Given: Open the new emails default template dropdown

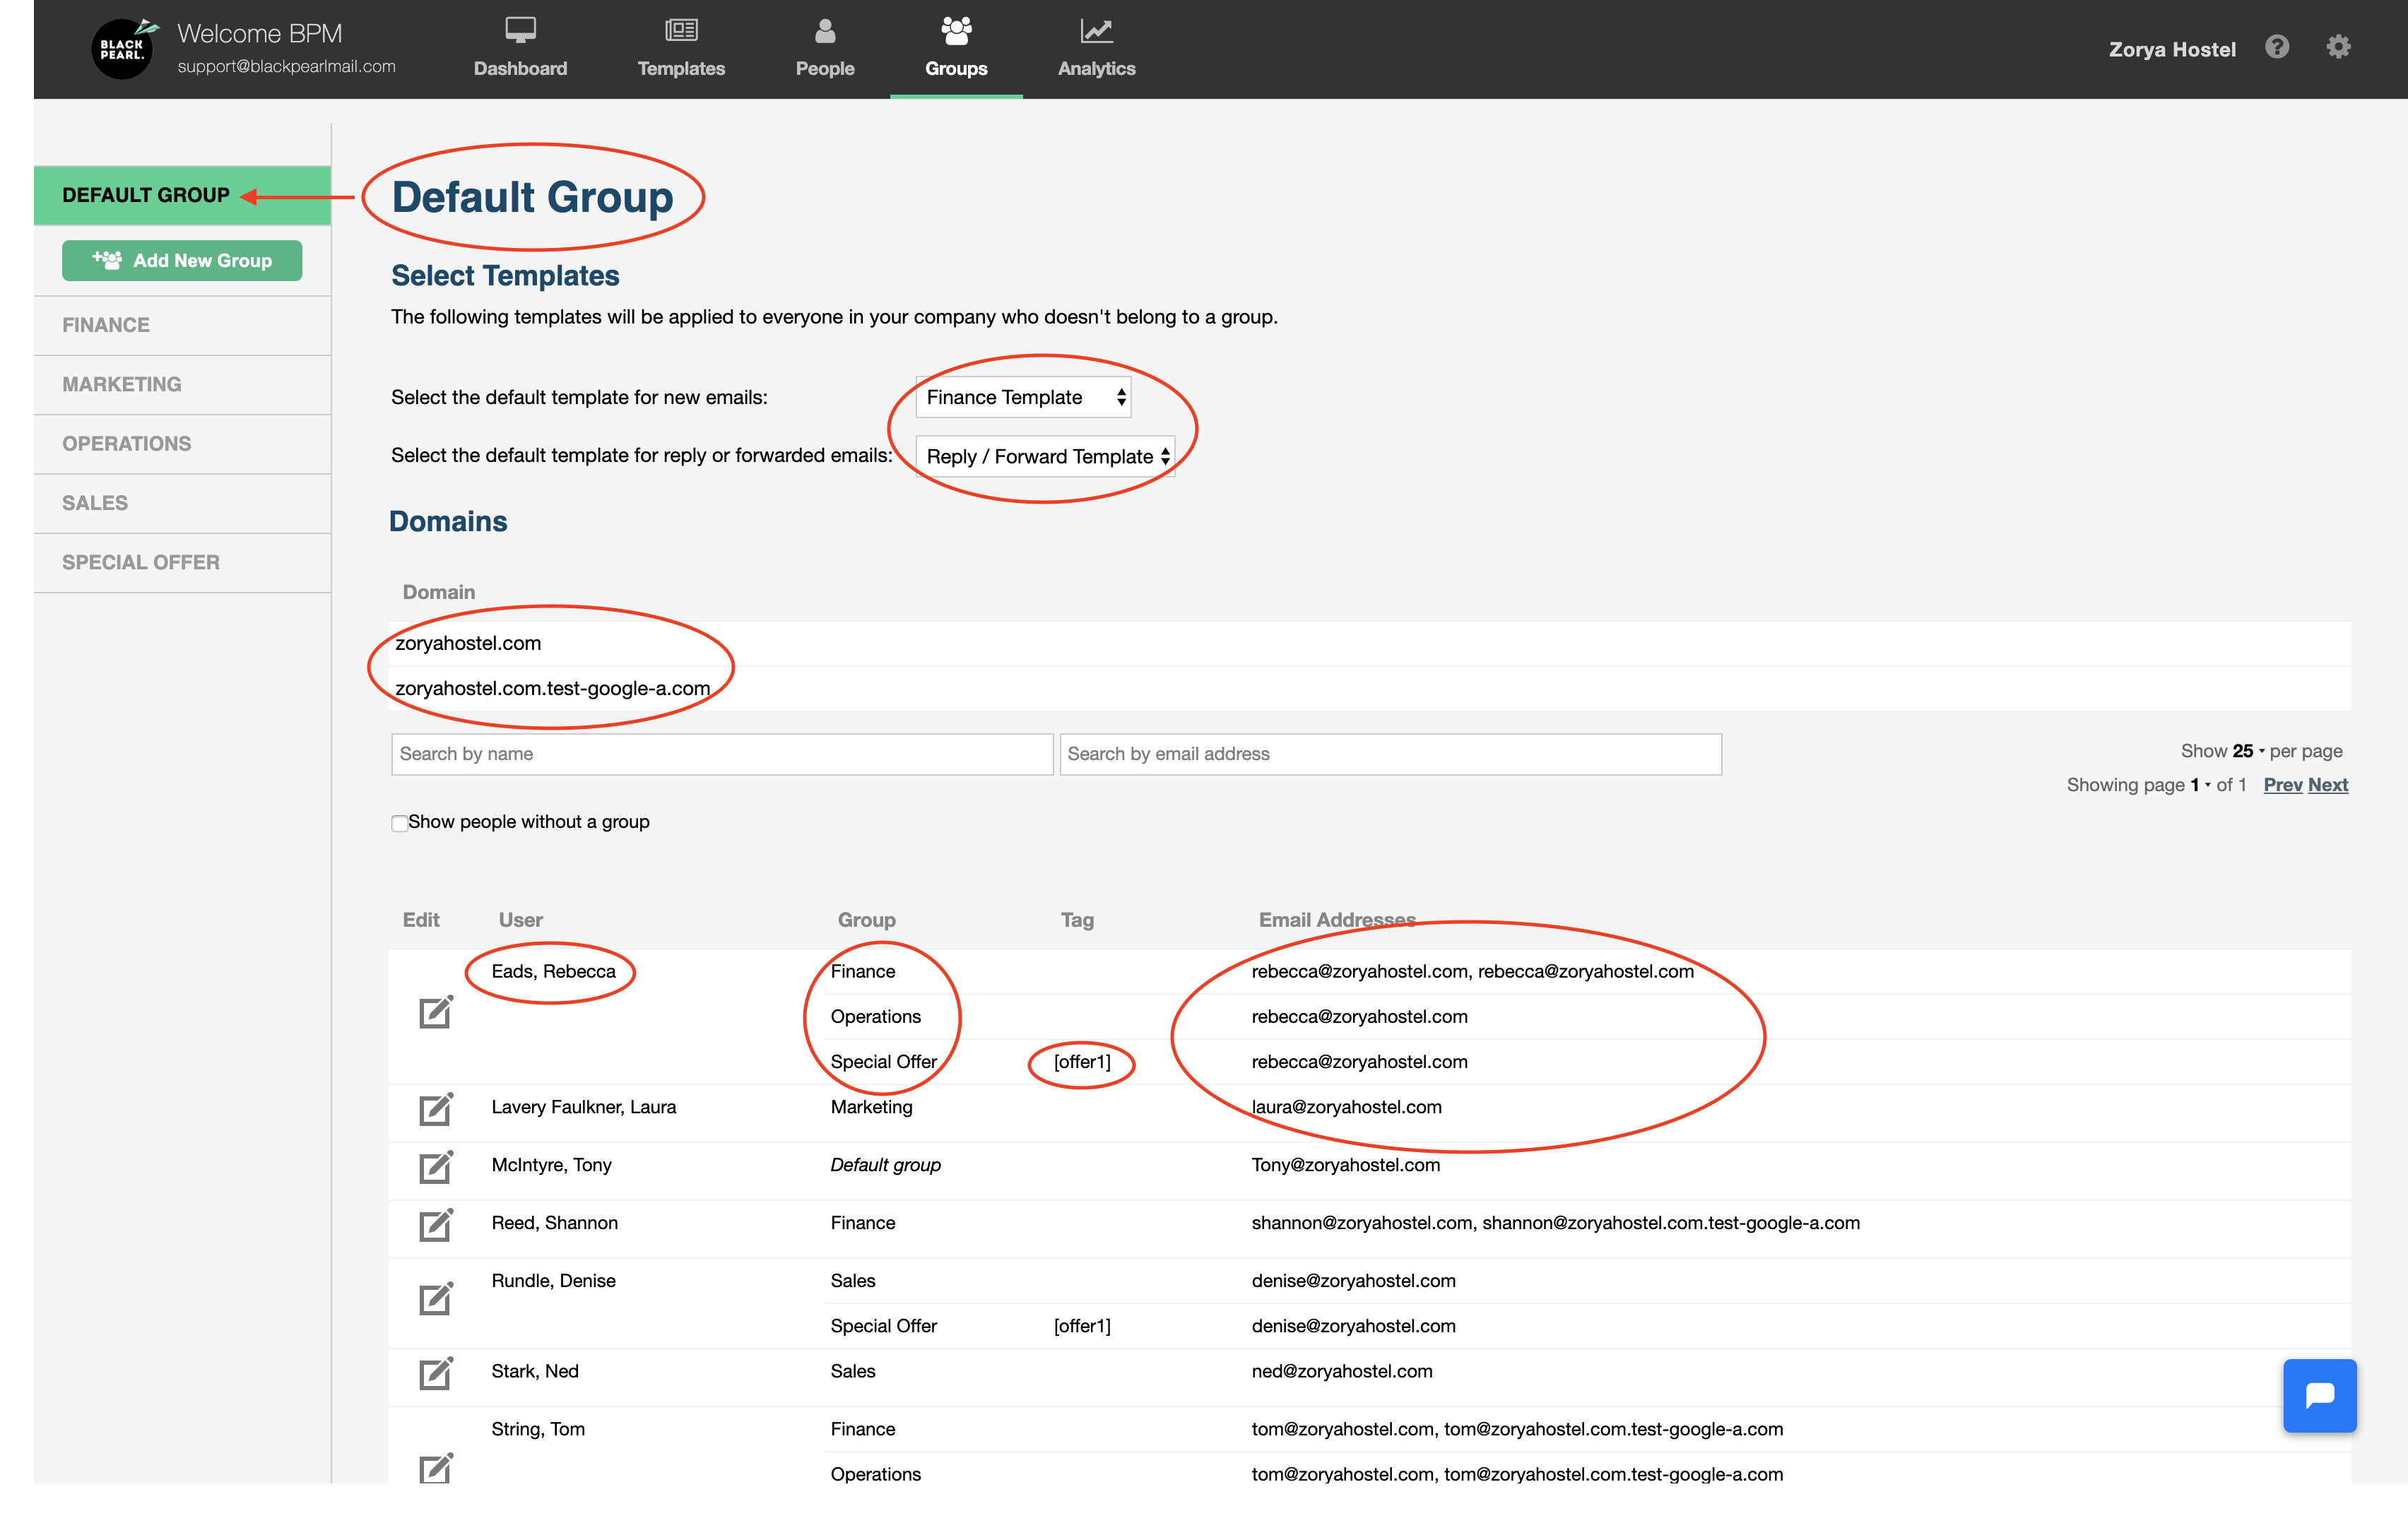Looking at the screenshot, I should 1023,397.
